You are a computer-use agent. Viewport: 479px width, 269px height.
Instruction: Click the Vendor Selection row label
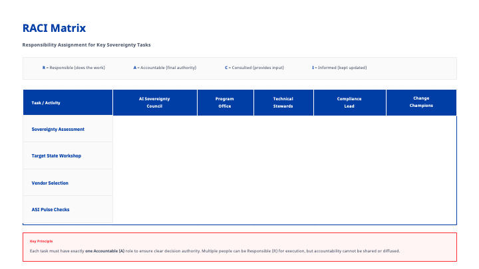(50, 183)
